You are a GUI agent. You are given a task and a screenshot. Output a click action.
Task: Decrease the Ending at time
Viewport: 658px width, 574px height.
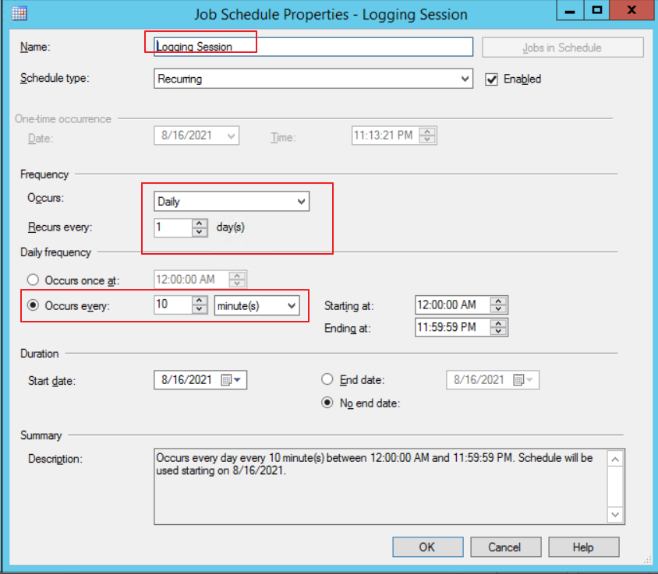pos(498,331)
